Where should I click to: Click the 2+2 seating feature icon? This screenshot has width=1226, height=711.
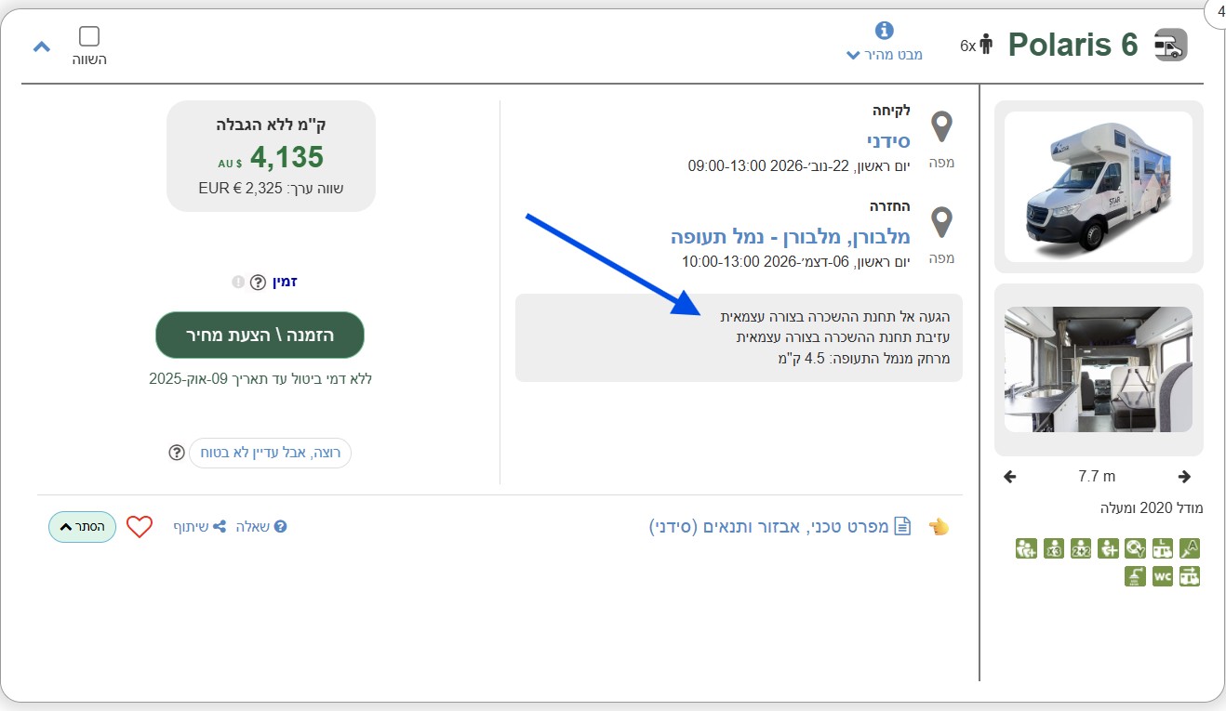[x=1081, y=548]
